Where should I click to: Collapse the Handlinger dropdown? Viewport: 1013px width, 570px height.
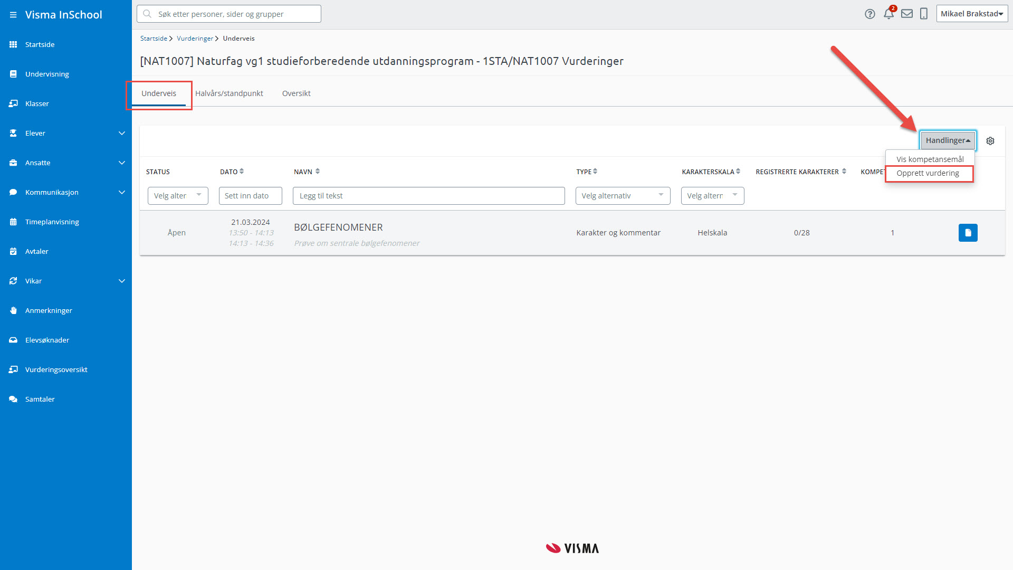tap(948, 140)
